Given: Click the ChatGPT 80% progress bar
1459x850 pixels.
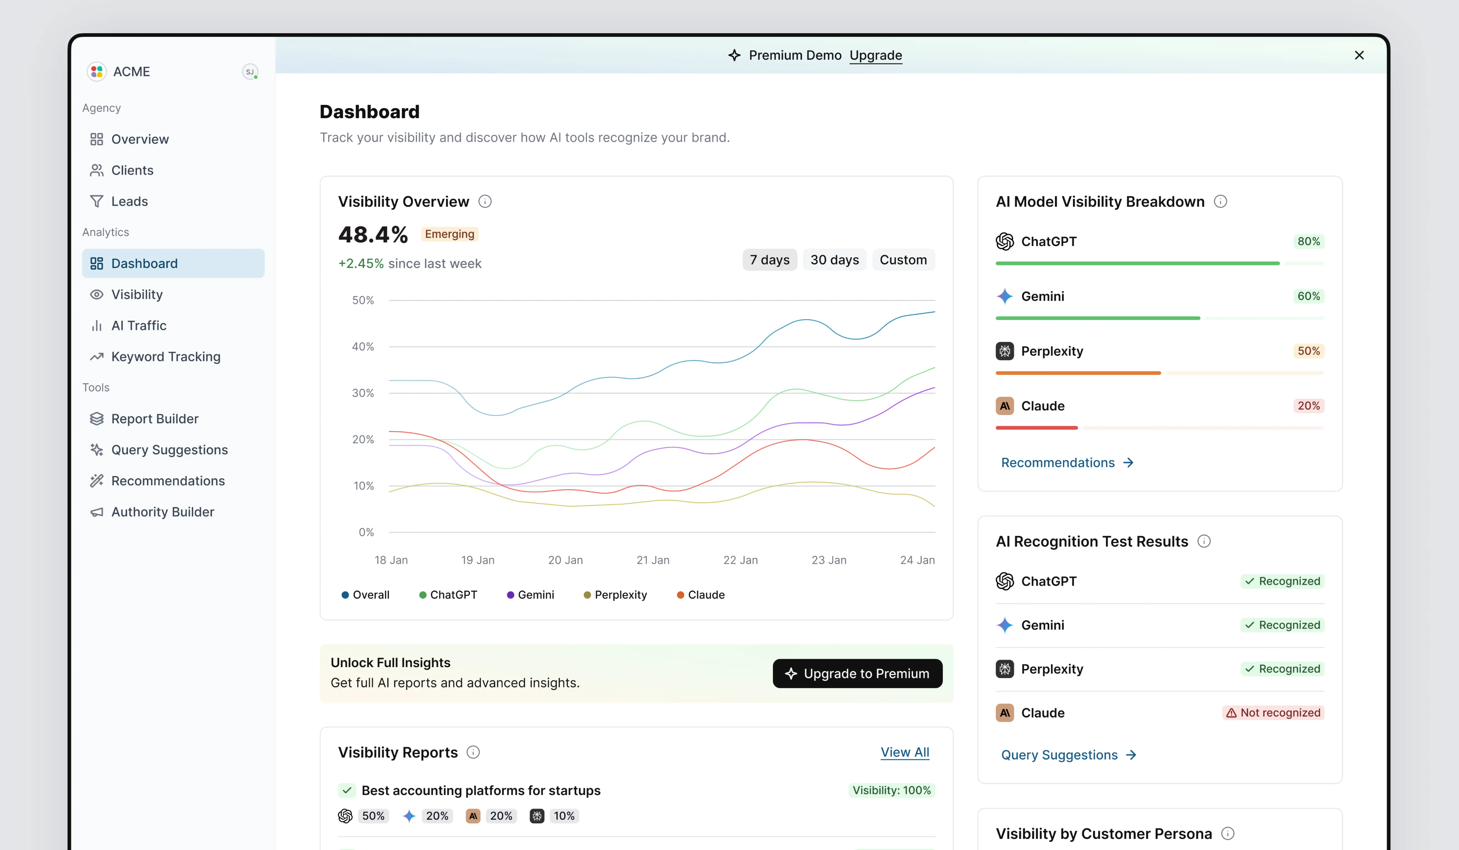Looking at the screenshot, I should pyautogui.click(x=1159, y=263).
